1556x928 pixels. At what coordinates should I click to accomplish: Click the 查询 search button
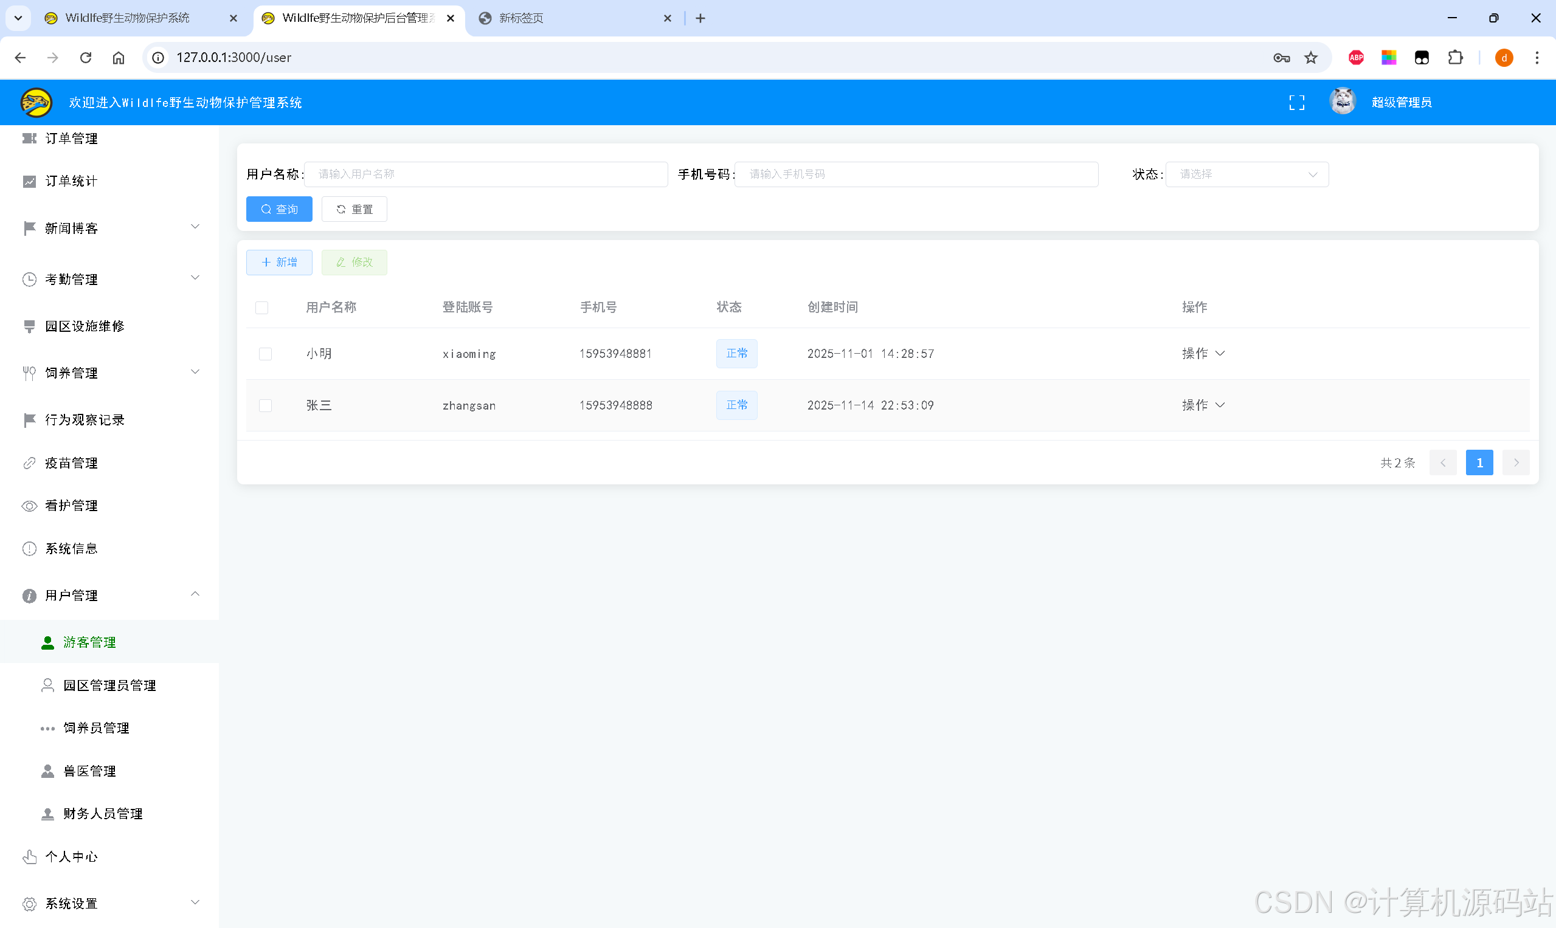coord(279,210)
